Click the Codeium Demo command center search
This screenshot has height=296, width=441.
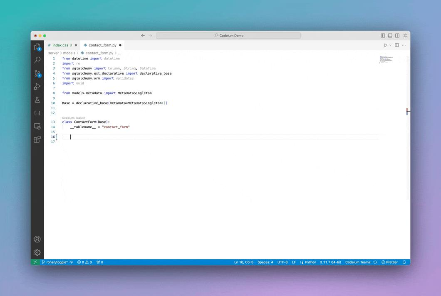click(228, 36)
